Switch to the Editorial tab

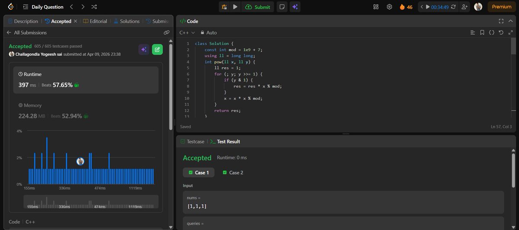point(96,21)
